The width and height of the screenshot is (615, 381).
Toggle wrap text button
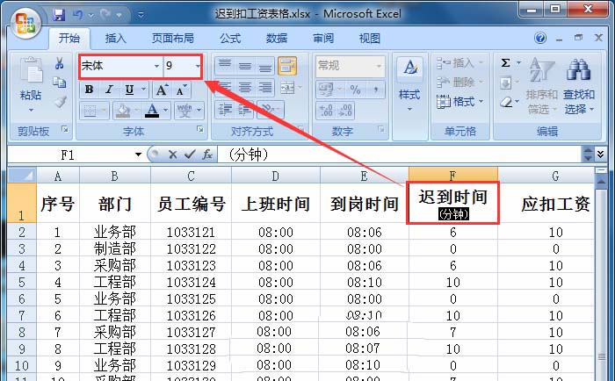click(287, 66)
